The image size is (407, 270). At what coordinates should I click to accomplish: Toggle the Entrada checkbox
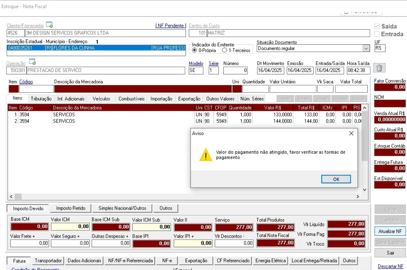tap(377, 34)
